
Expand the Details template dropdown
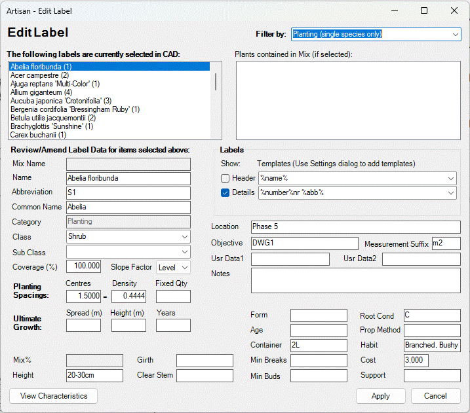(450, 192)
